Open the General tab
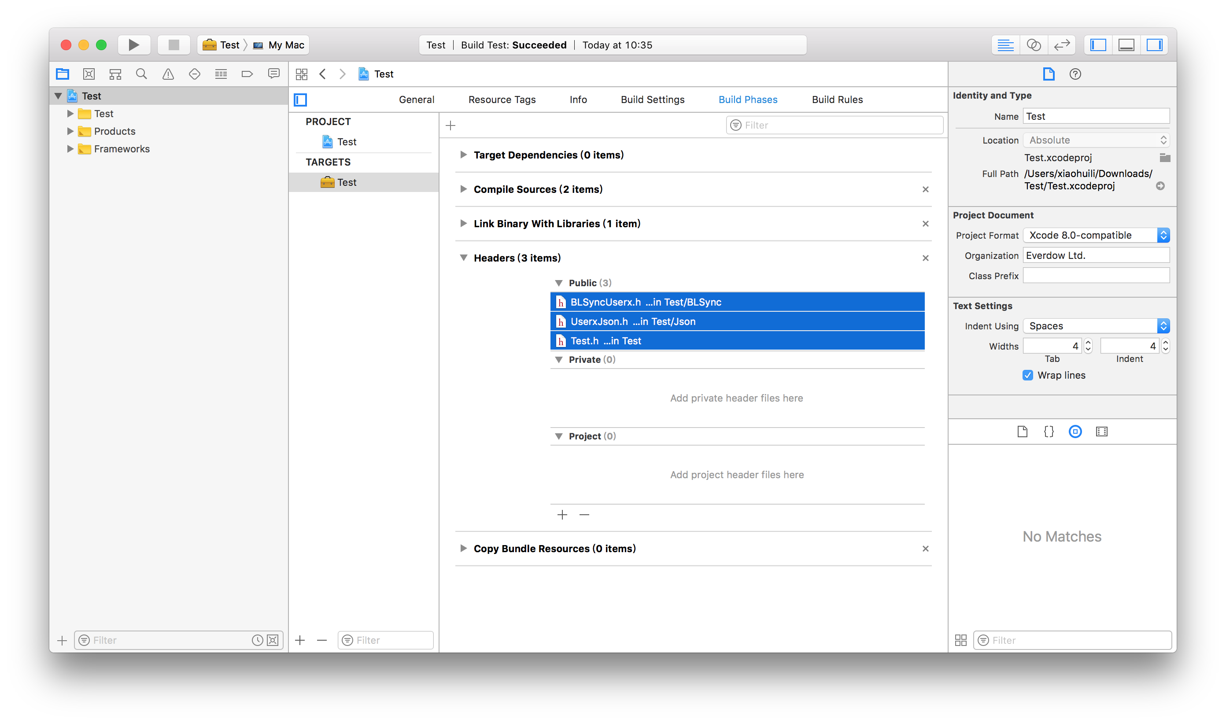 tap(417, 100)
